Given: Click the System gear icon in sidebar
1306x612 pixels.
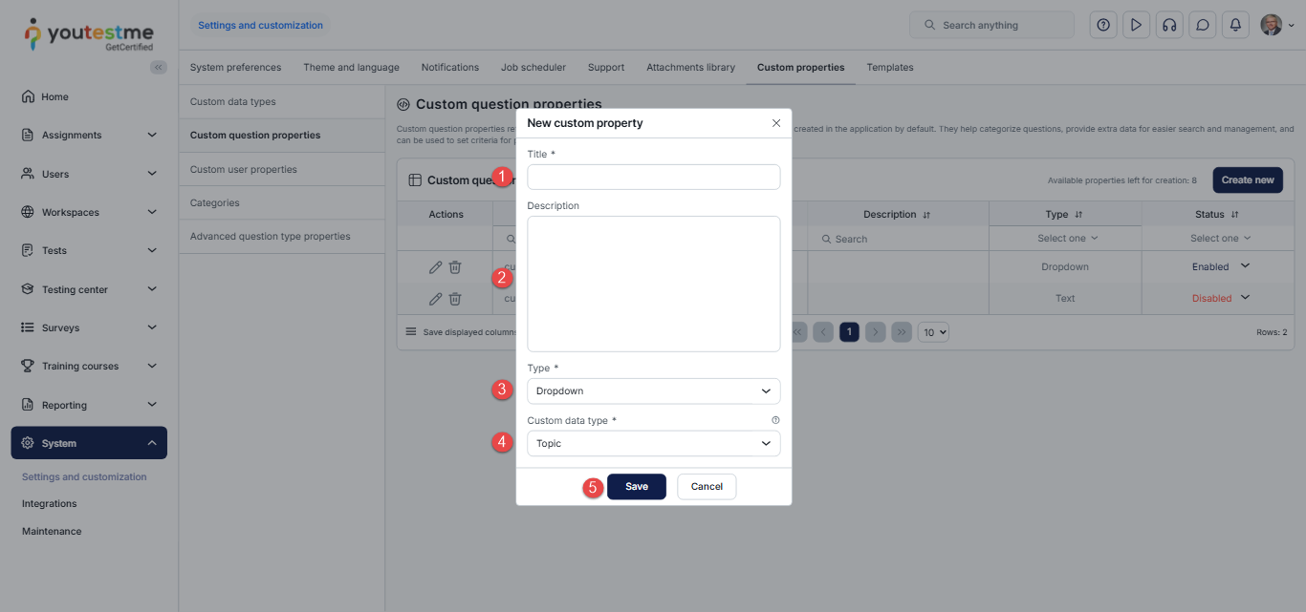Looking at the screenshot, I should click(28, 443).
